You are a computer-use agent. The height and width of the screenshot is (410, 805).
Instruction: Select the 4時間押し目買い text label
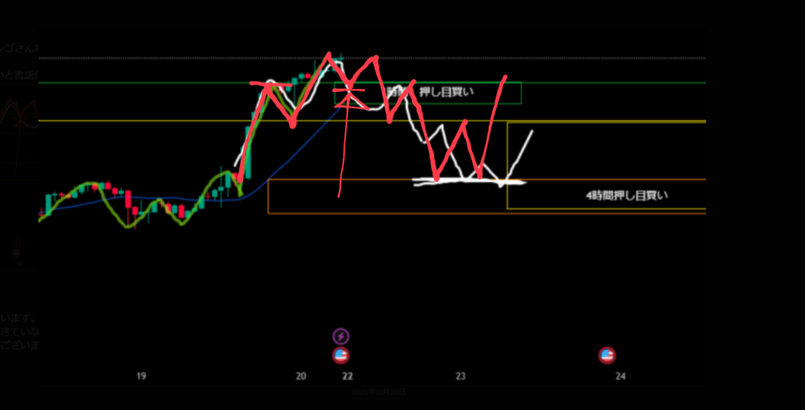627,195
